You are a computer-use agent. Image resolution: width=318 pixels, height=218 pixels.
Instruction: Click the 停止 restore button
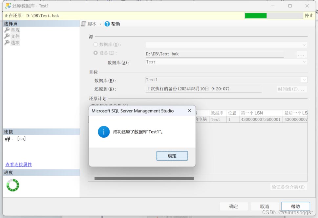(309, 15)
